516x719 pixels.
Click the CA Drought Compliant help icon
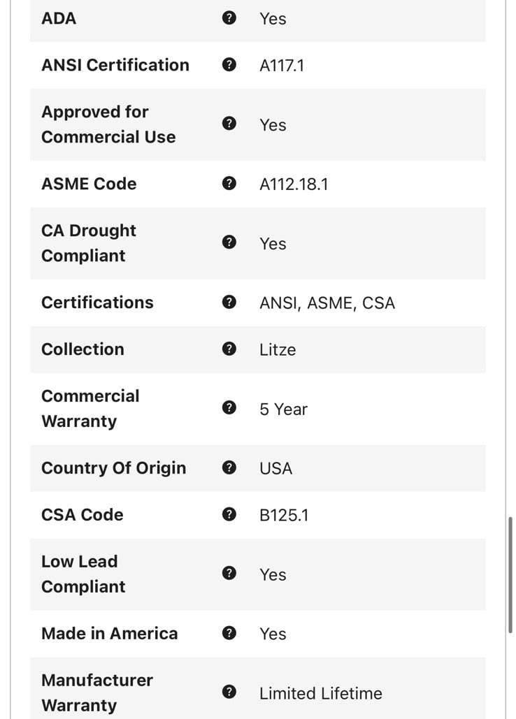click(x=229, y=242)
